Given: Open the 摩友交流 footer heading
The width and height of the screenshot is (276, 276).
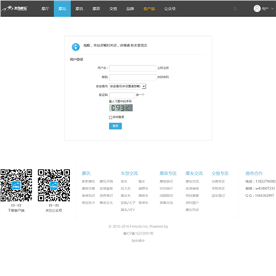Looking at the screenshot, I should 194,173.
